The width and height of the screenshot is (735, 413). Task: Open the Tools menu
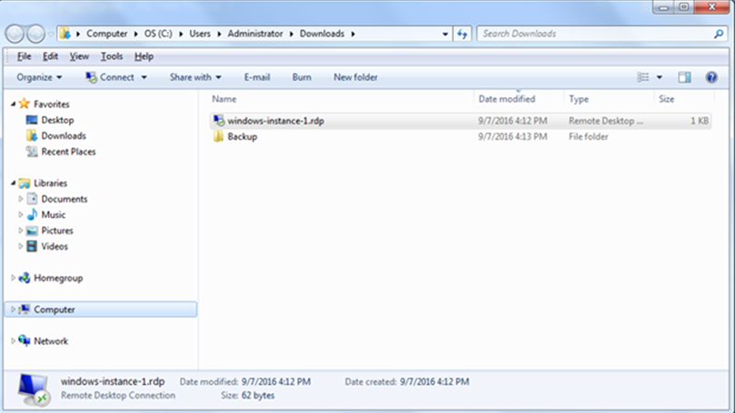pyautogui.click(x=112, y=56)
